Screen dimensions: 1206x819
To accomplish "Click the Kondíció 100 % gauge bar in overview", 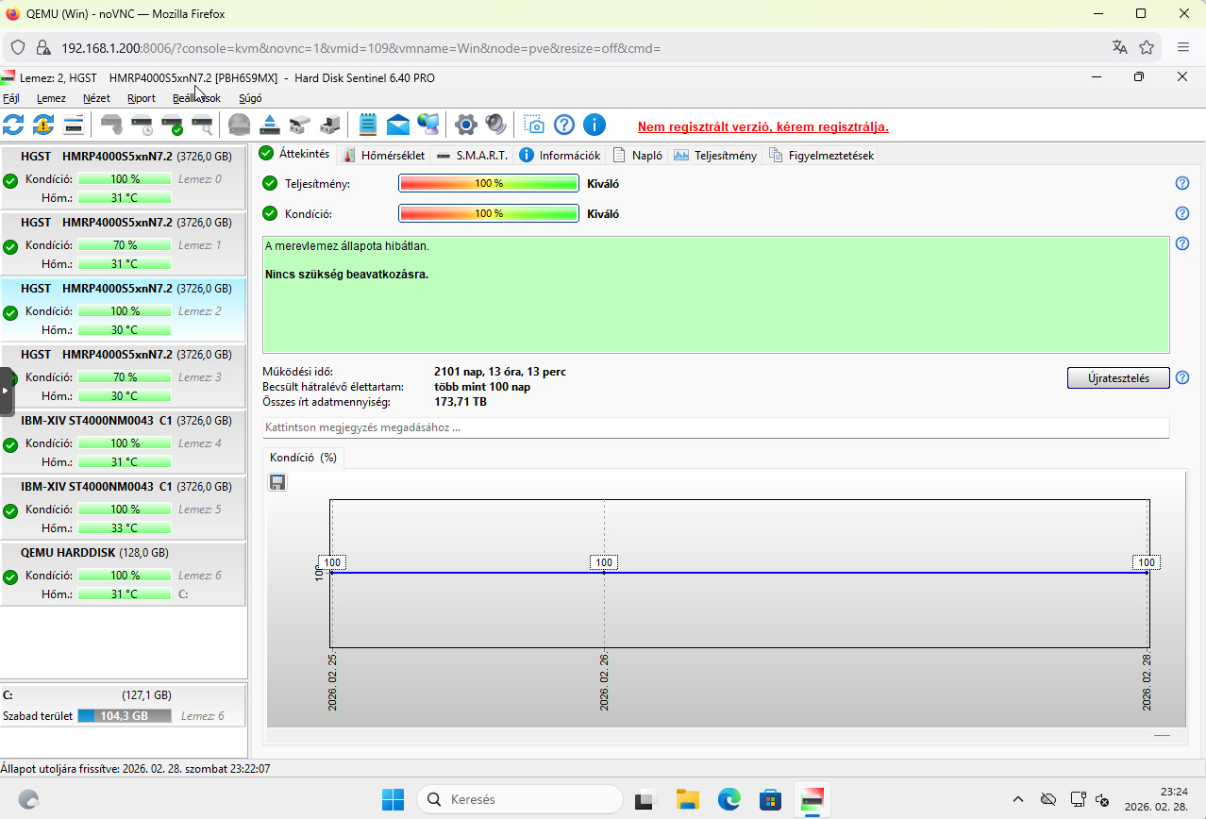I will [489, 213].
